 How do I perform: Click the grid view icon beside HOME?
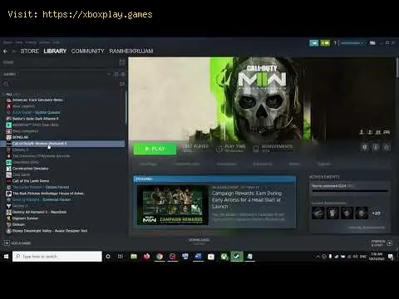[x=122, y=62]
